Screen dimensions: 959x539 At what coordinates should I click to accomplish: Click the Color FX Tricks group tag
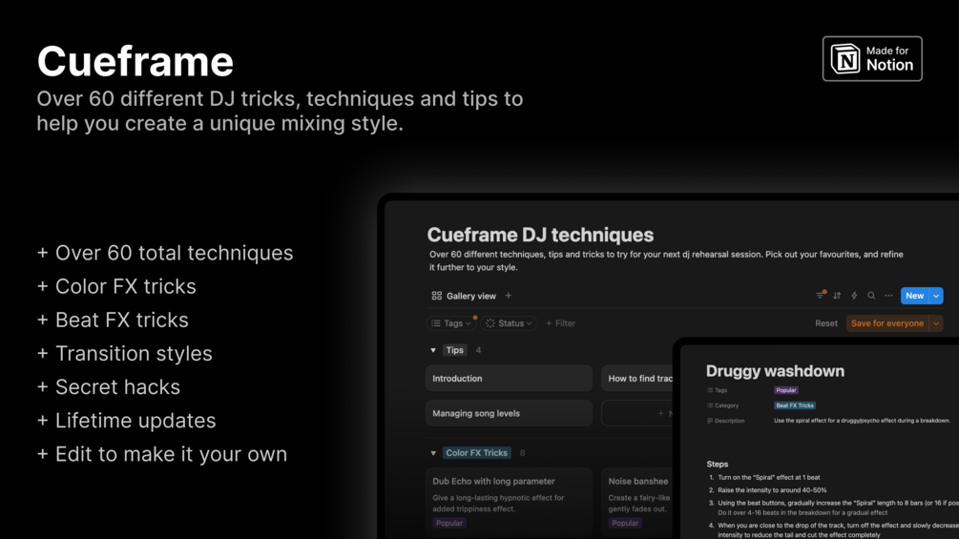(476, 453)
